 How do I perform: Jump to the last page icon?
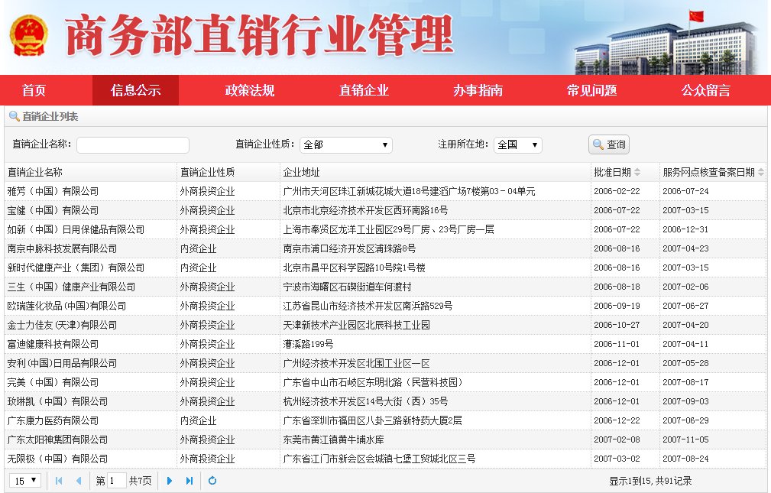coord(190,481)
